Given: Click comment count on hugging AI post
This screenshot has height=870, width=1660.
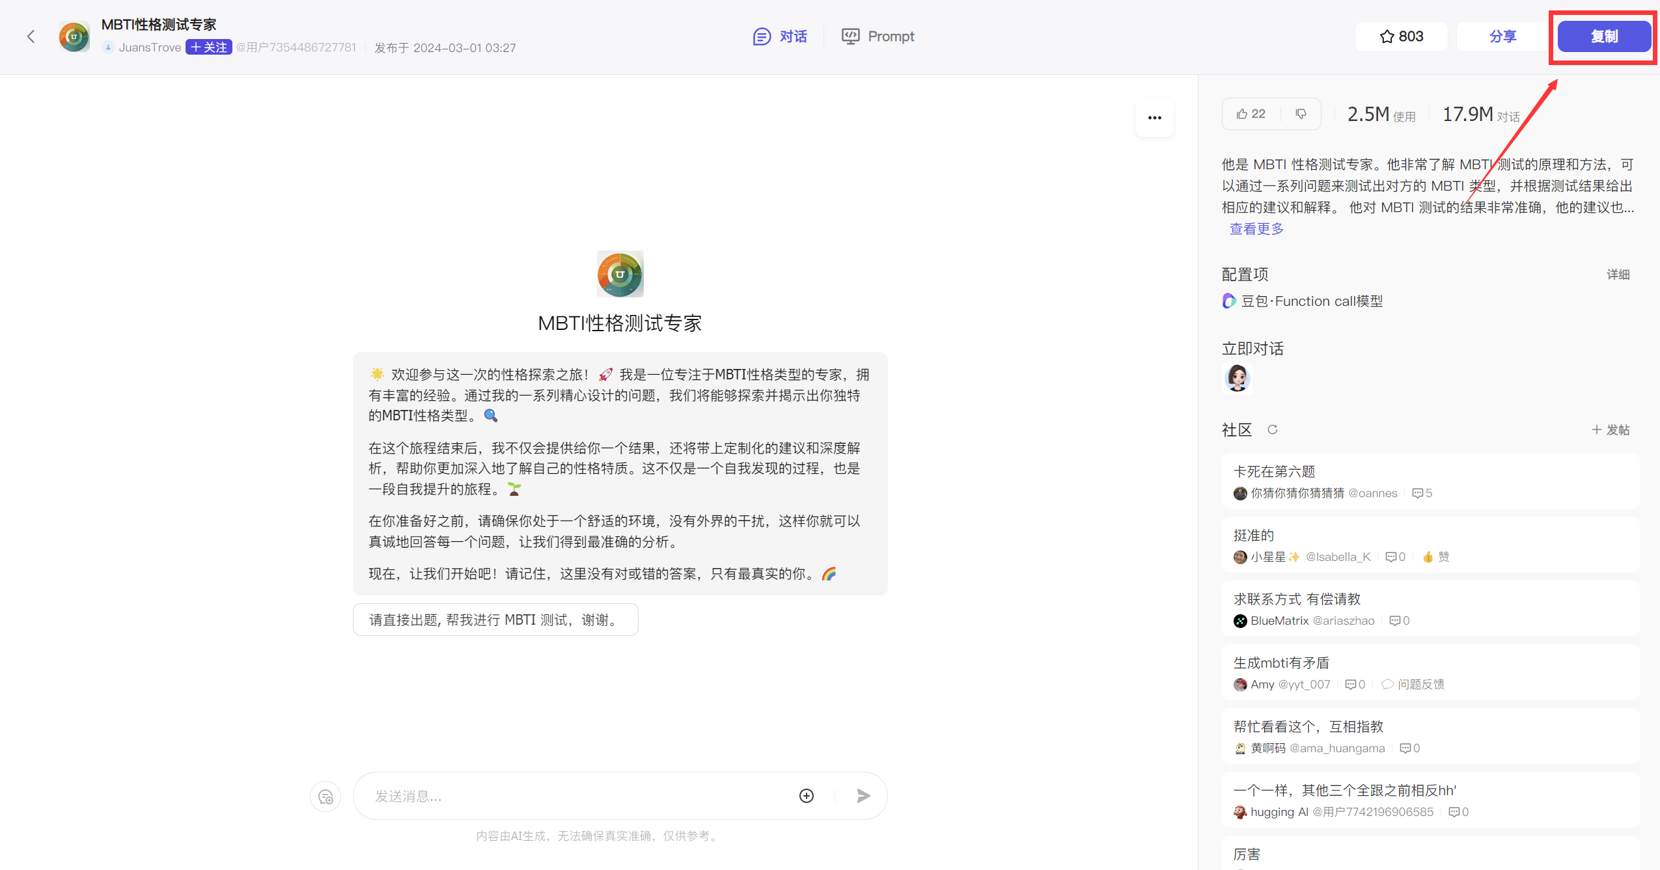Looking at the screenshot, I should pos(1458,812).
